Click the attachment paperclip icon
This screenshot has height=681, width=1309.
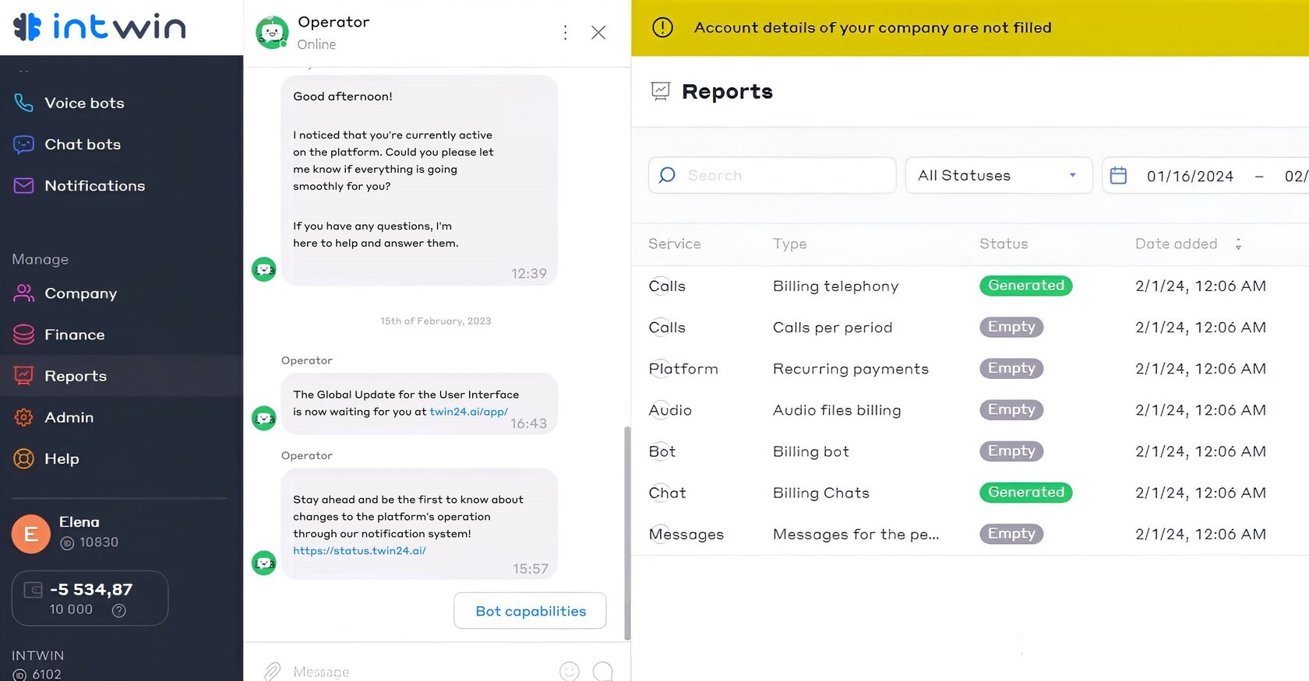tap(272, 671)
